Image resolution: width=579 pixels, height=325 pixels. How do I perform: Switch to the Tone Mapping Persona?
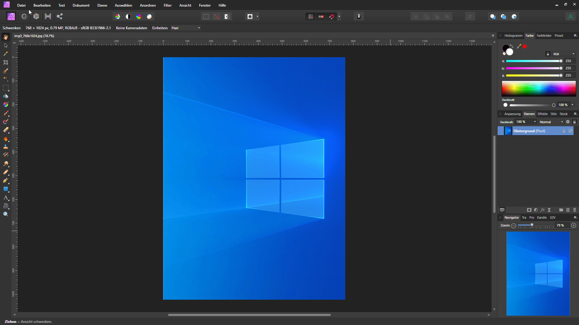tap(48, 17)
